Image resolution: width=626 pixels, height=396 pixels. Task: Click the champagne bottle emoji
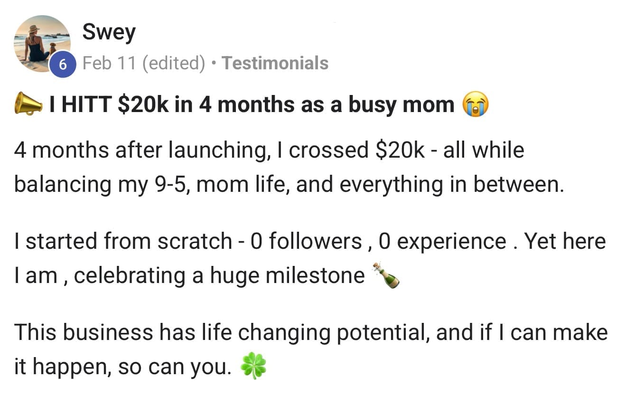tap(385, 276)
